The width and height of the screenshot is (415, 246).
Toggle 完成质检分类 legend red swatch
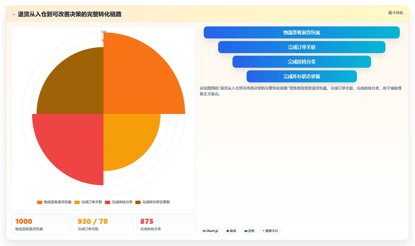pos(107,202)
